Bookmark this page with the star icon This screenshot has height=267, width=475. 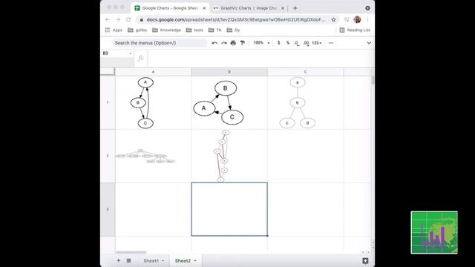(333, 20)
